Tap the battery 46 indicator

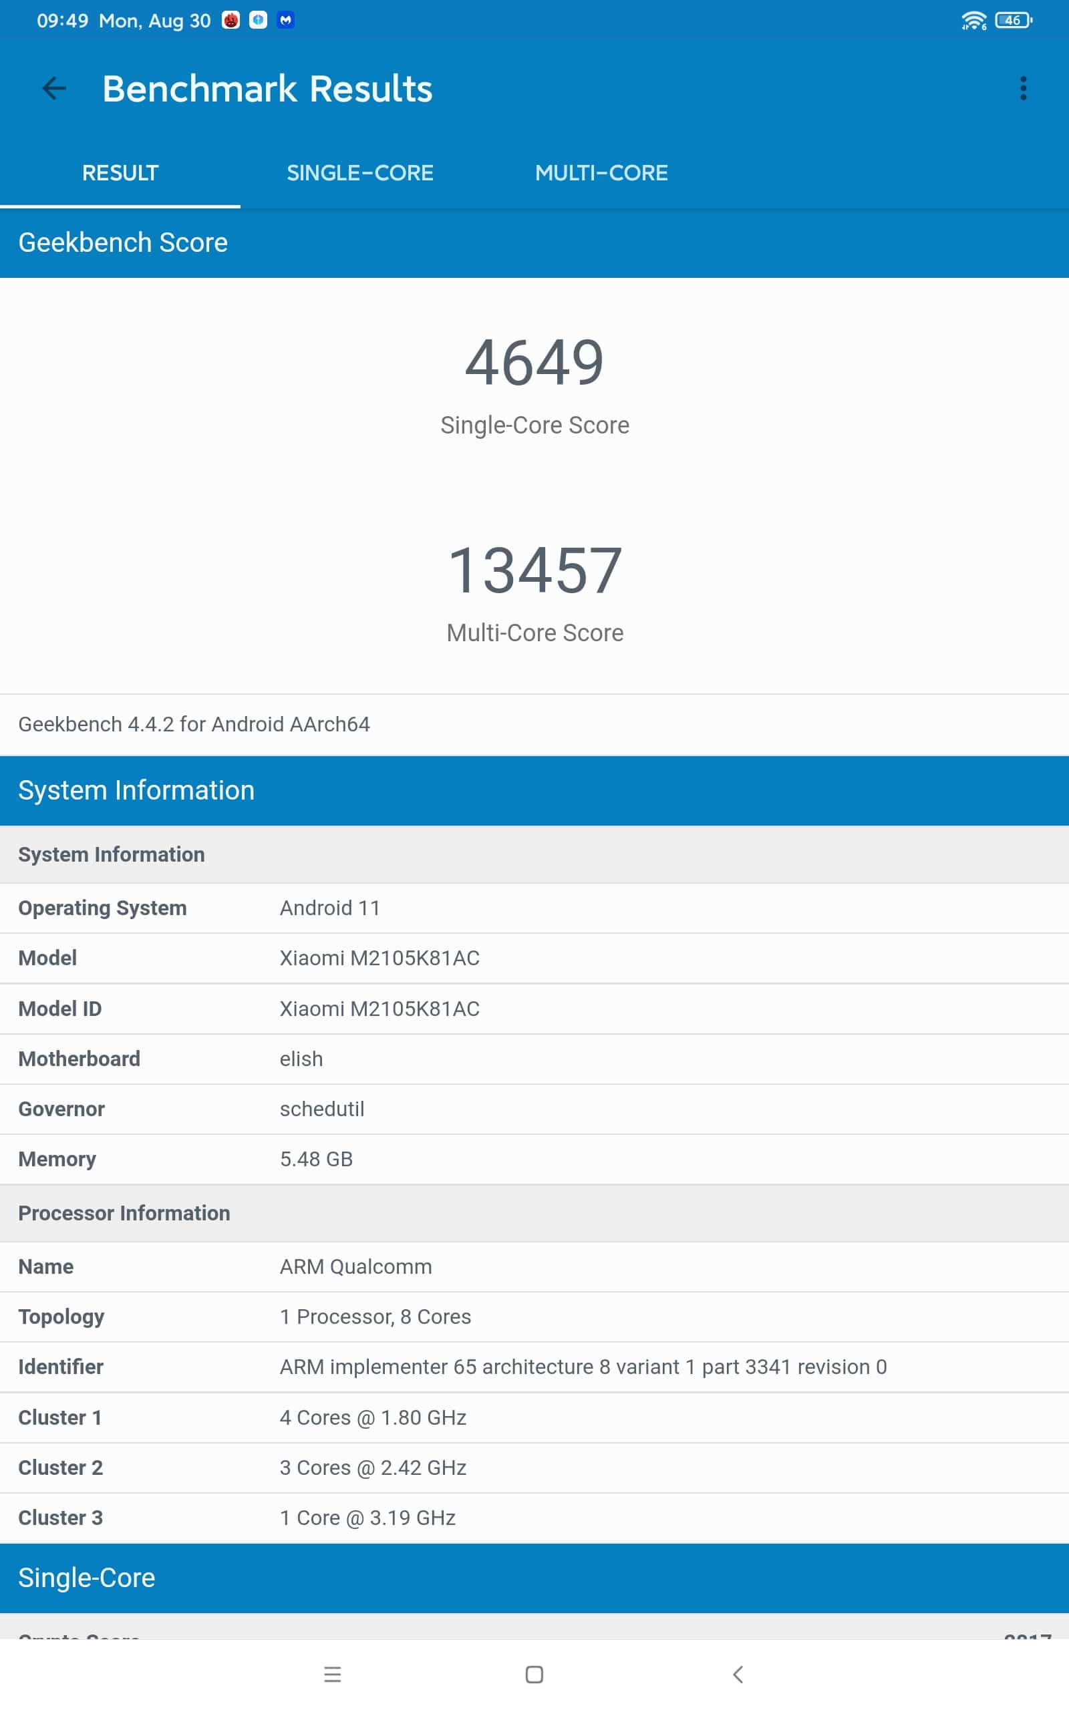[1013, 20]
